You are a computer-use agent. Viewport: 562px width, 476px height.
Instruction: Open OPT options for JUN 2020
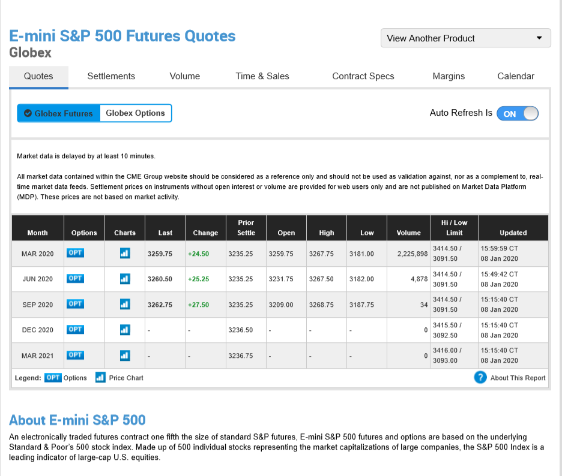(x=75, y=278)
